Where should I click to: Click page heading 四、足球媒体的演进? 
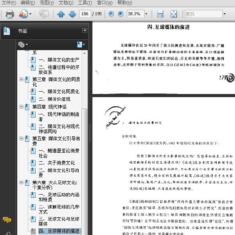pyautogui.click(x=168, y=27)
